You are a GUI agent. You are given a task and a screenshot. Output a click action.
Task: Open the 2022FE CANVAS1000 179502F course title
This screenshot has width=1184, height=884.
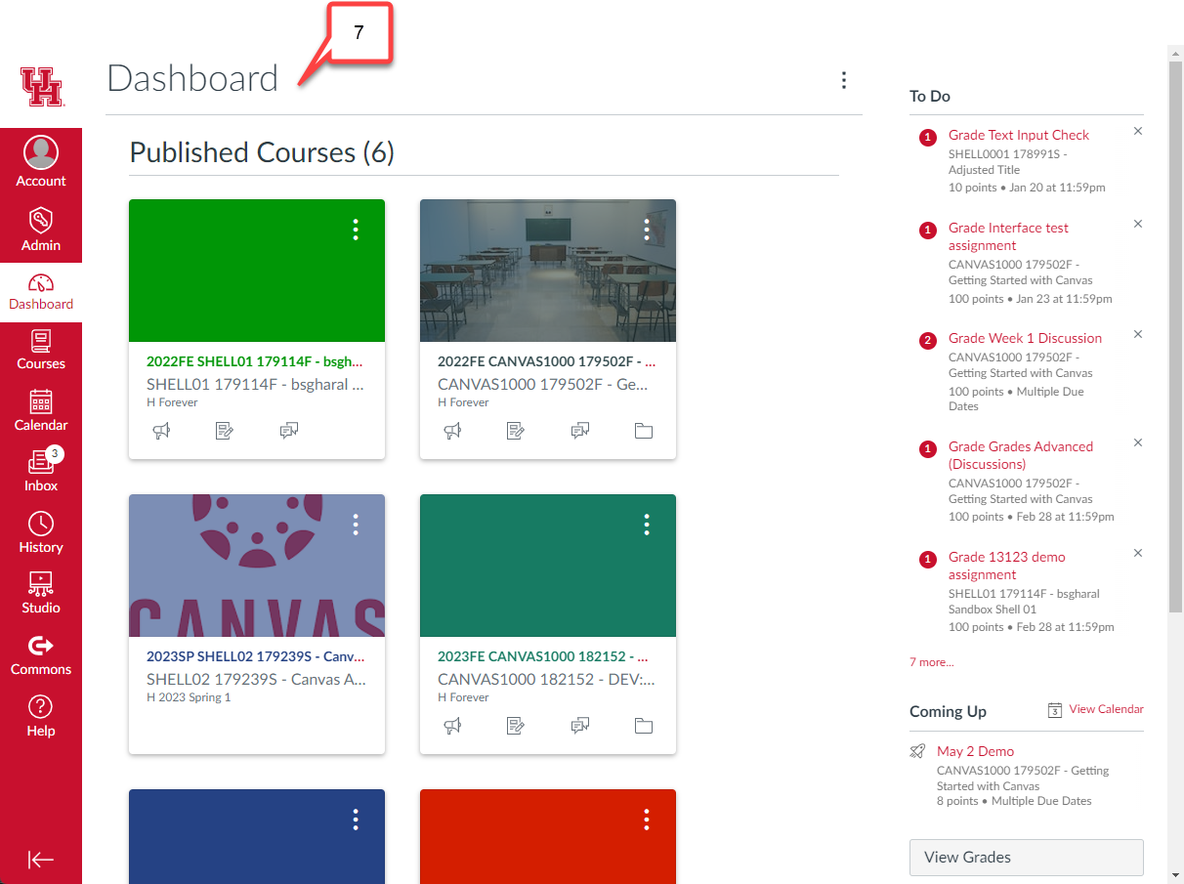[x=546, y=361]
